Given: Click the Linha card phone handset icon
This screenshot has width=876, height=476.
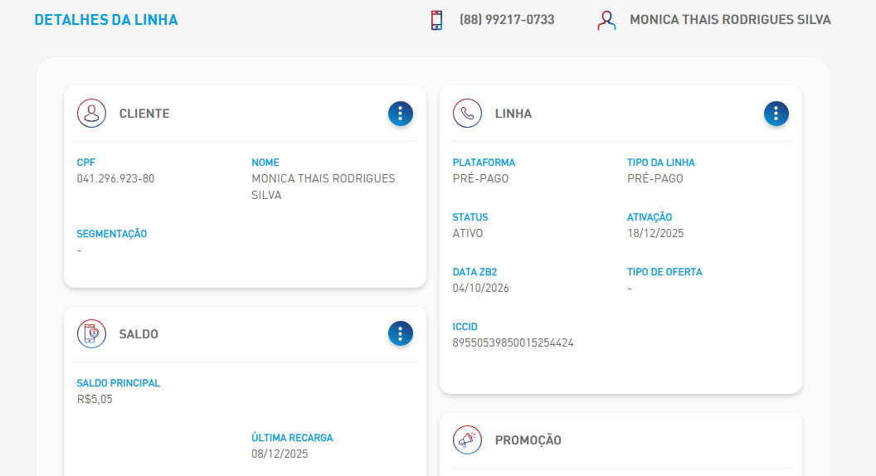Looking at the screenshot, I should pyautogui.click(x=467, y=114).
